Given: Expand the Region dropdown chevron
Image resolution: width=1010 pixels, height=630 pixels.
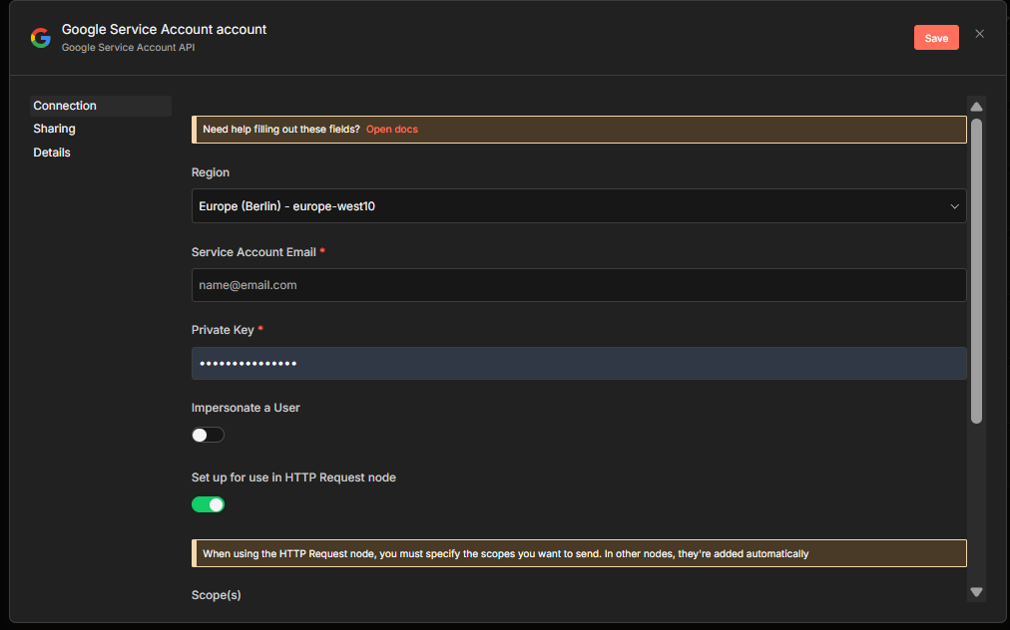Looking at the screenshot, I should [955, 206].
